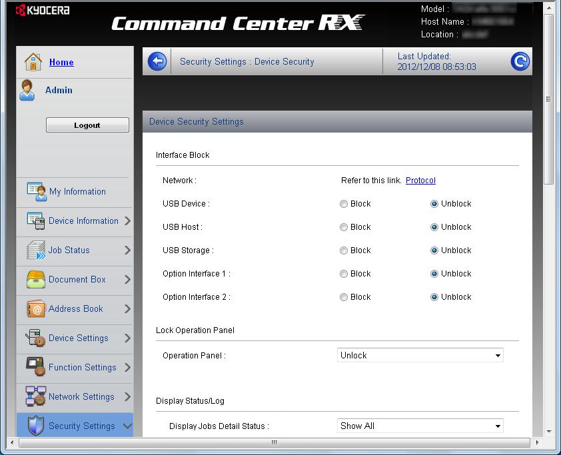Click the Device Settings icon
This screenshot has width=561, height=455.
coord(35,338)
